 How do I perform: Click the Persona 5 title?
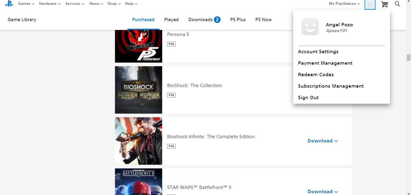tap(178, 35)
